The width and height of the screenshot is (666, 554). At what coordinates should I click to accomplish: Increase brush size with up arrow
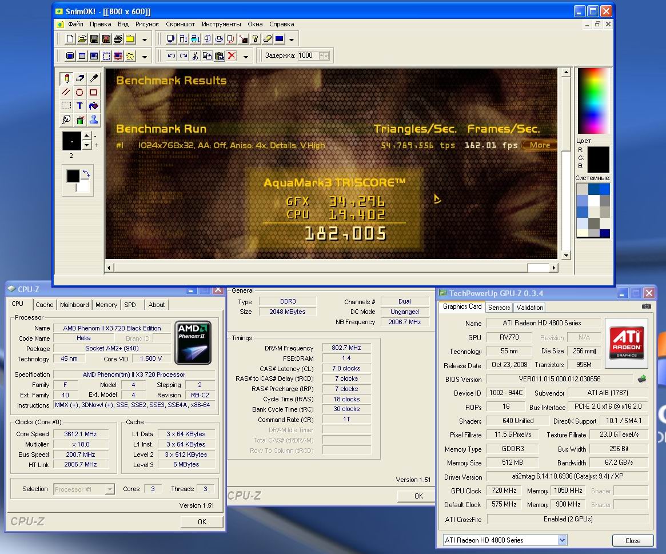(x=87, y=136)
